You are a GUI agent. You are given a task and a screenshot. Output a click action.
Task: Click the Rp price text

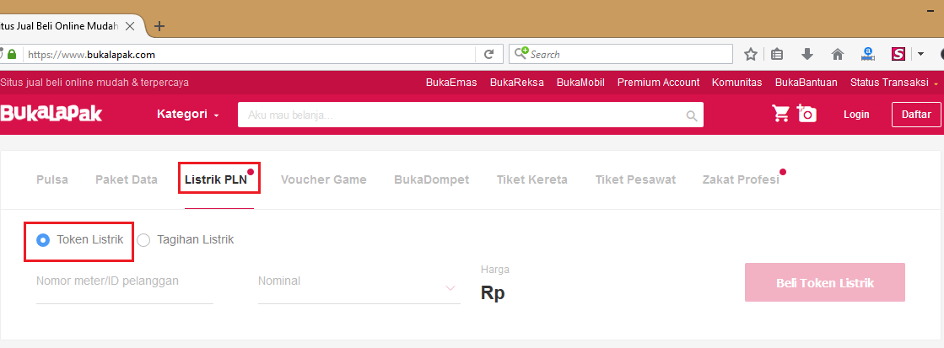tap(493, 292)
